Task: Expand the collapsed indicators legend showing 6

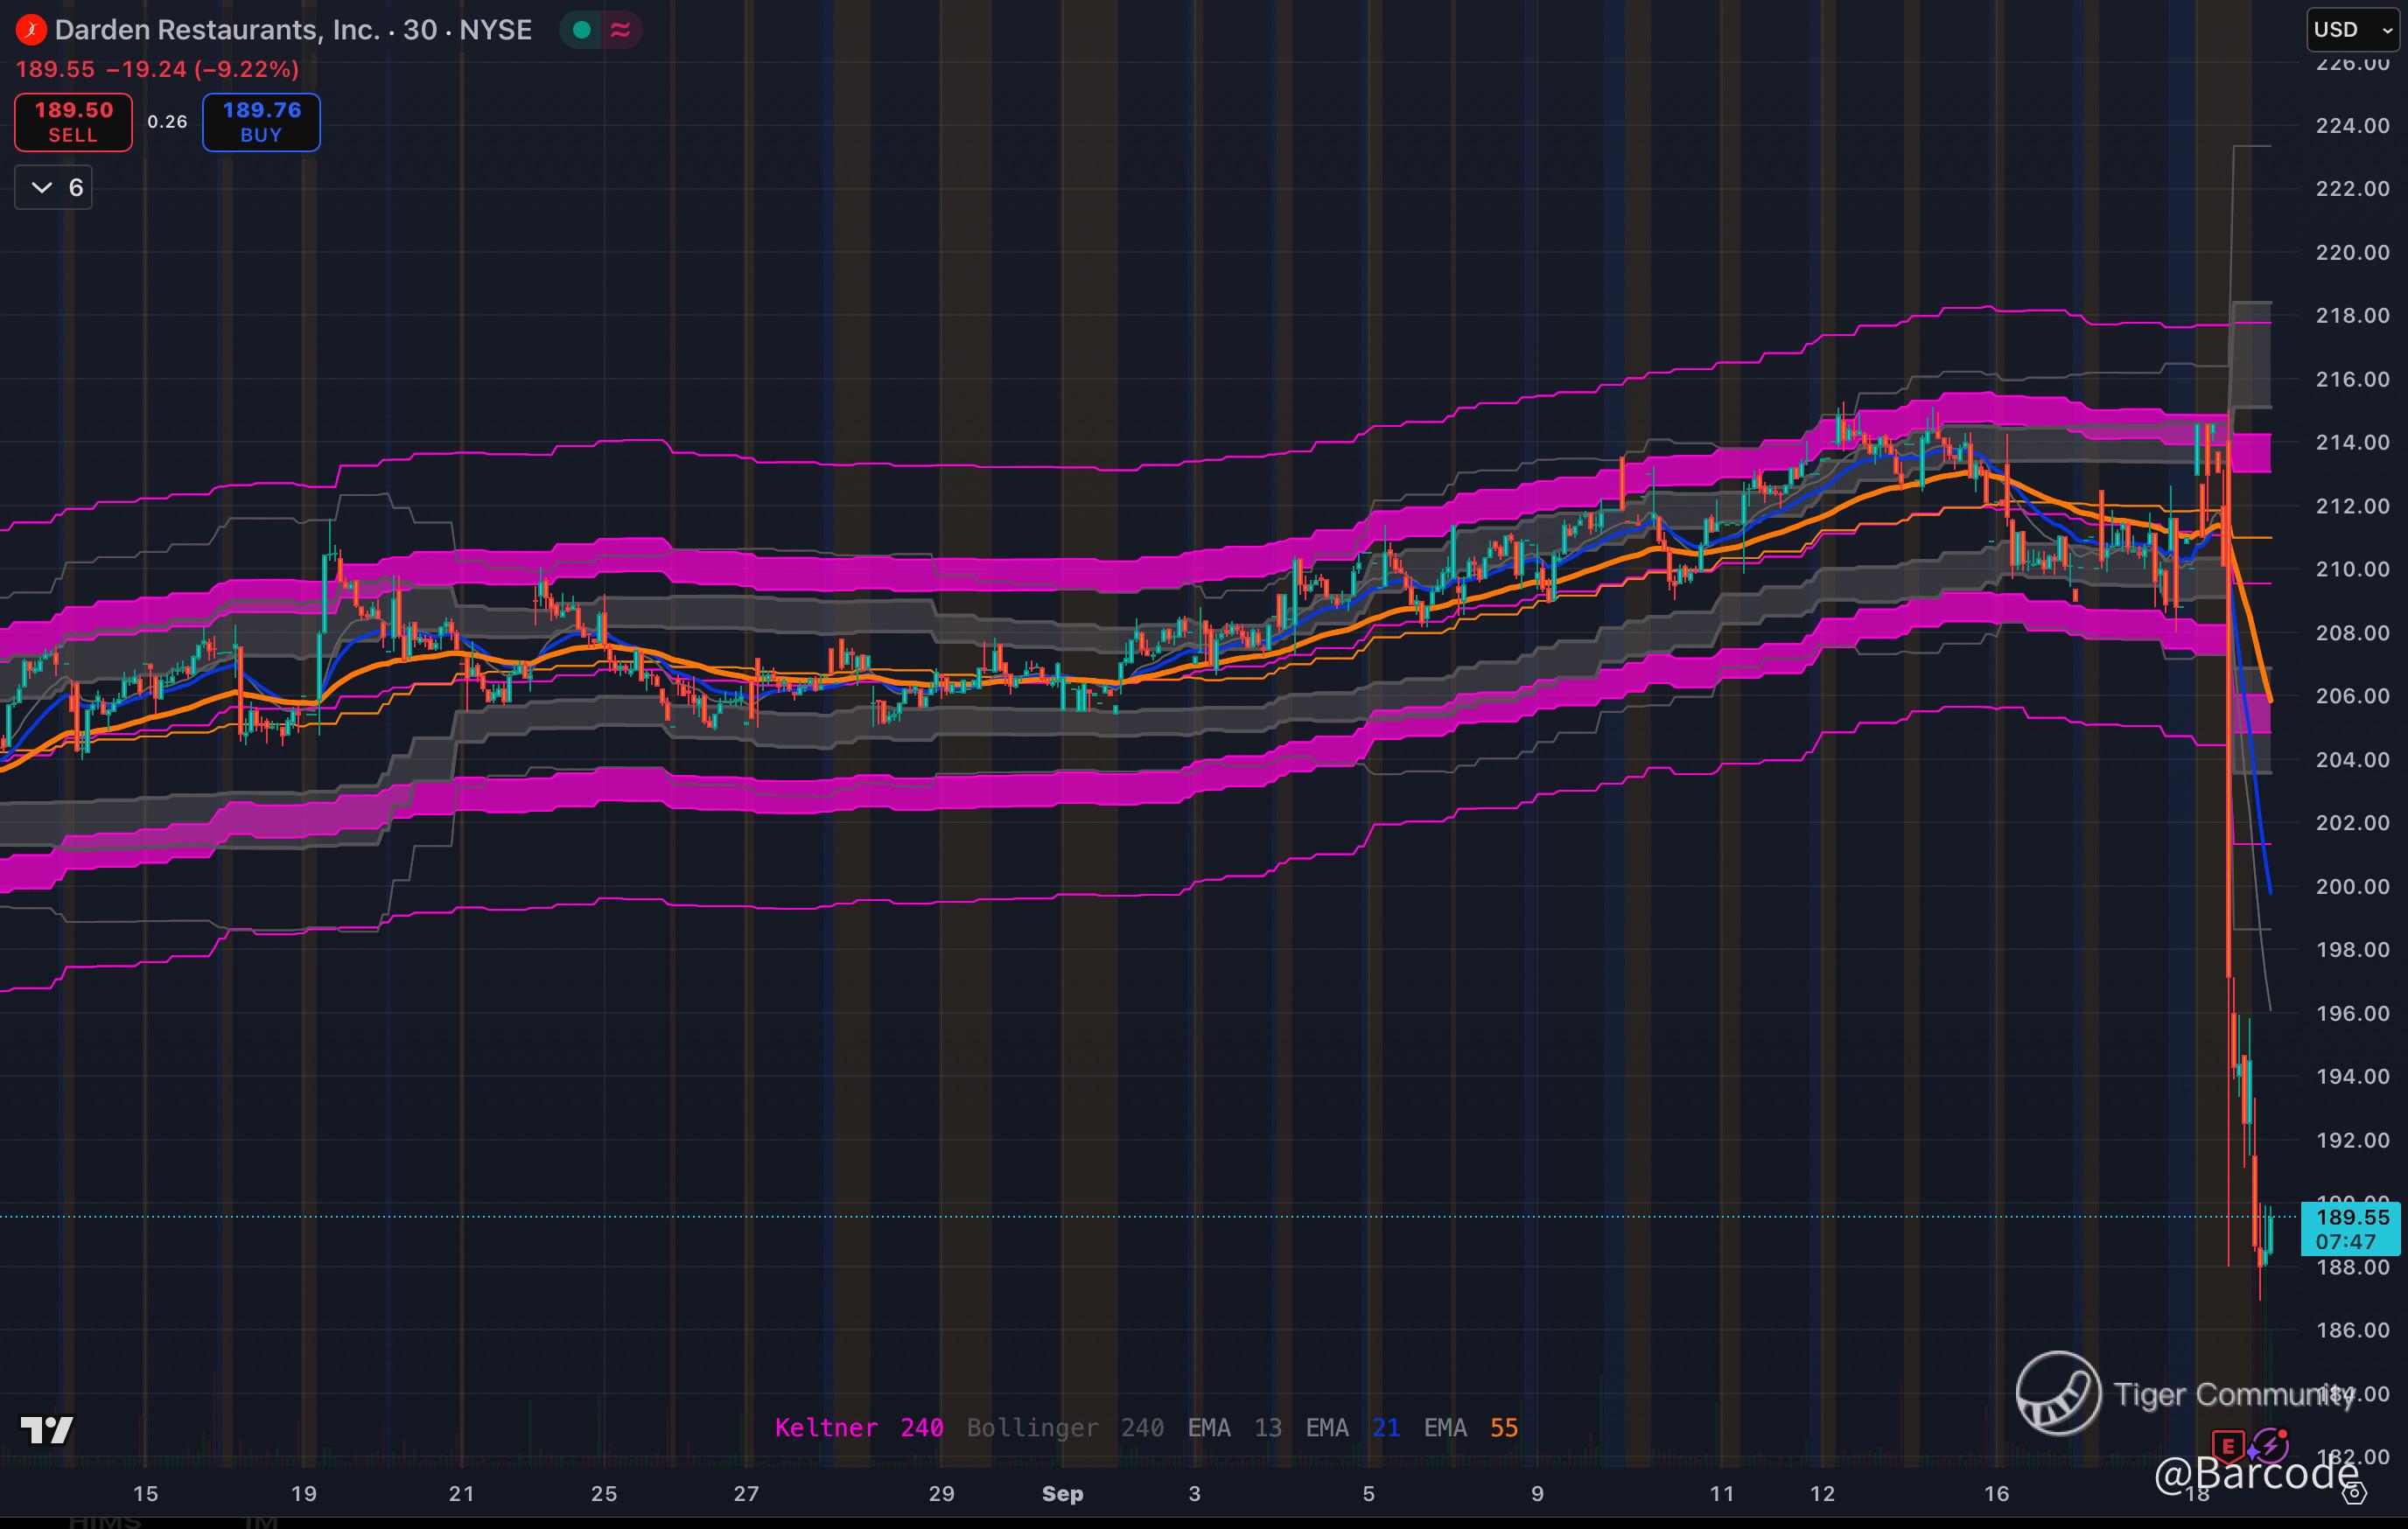Action: [x=54, y=188]
